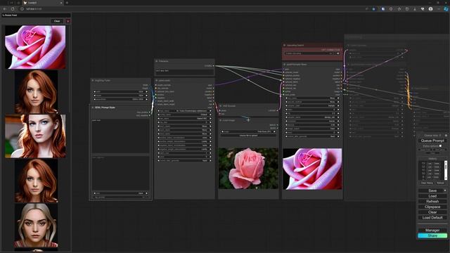Click the negative prompt text box in SDXL Prompt Styler
This screenshot has height=253, width=450.
tap(120, 173)
